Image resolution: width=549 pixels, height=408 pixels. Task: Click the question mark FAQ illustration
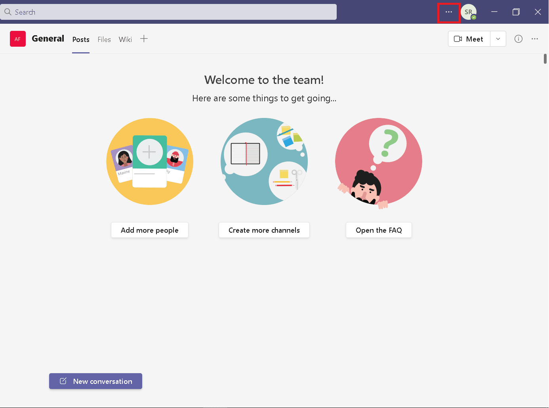coord(379,163)
